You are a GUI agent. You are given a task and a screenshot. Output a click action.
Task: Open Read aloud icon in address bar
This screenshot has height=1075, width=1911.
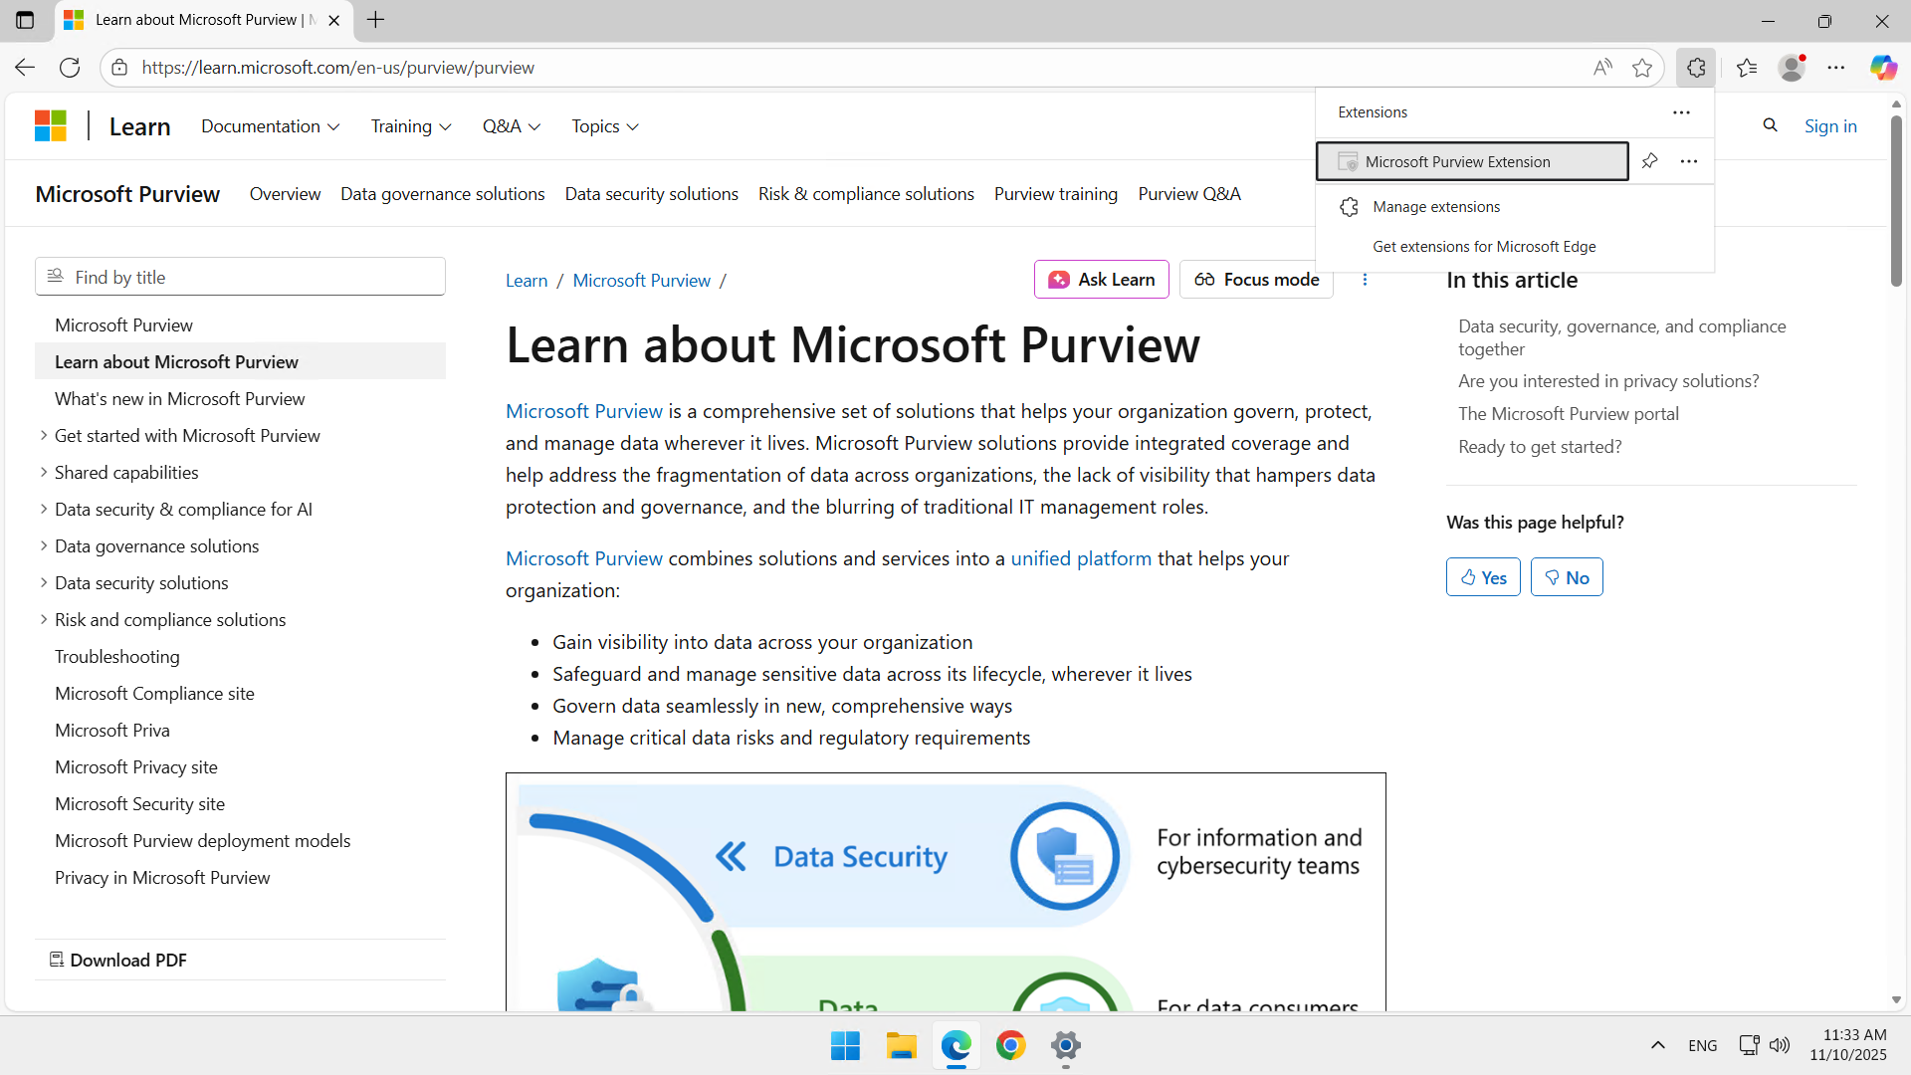coord(1601,68)
